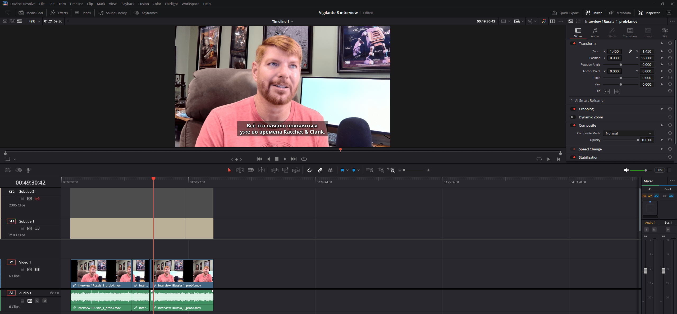Mute Audio 1 track with M button
The image size is (677, 314).
point(45,301)
